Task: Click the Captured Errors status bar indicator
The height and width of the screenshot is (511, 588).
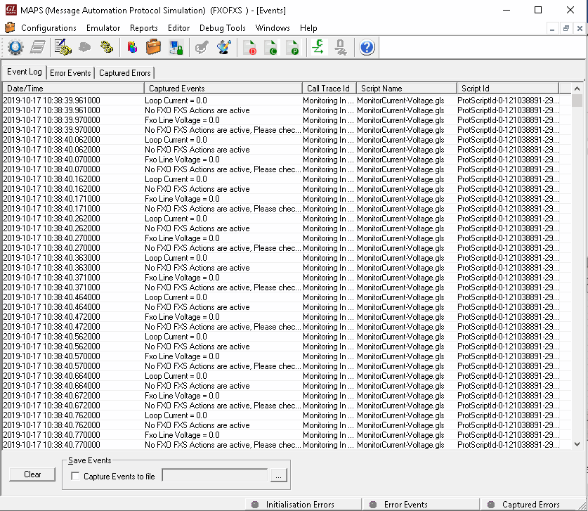Action: click(x=523, y=505)
